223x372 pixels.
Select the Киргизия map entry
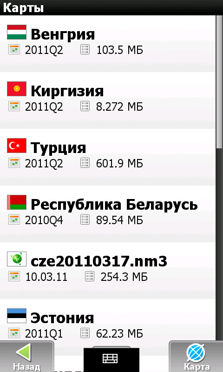(x=108, y=100)
